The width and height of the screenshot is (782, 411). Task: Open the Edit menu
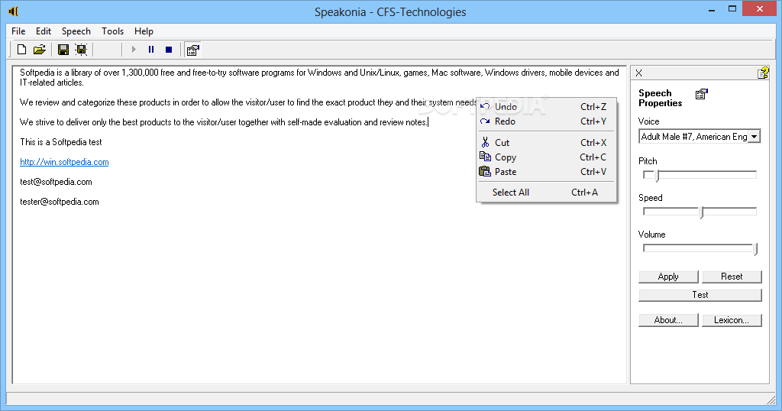tap(44, 31)
